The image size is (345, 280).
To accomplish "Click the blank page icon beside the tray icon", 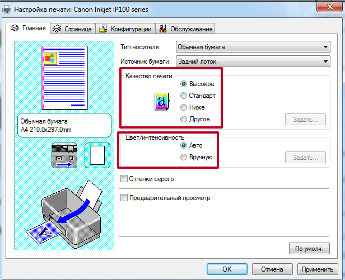I will coord(94,155).
